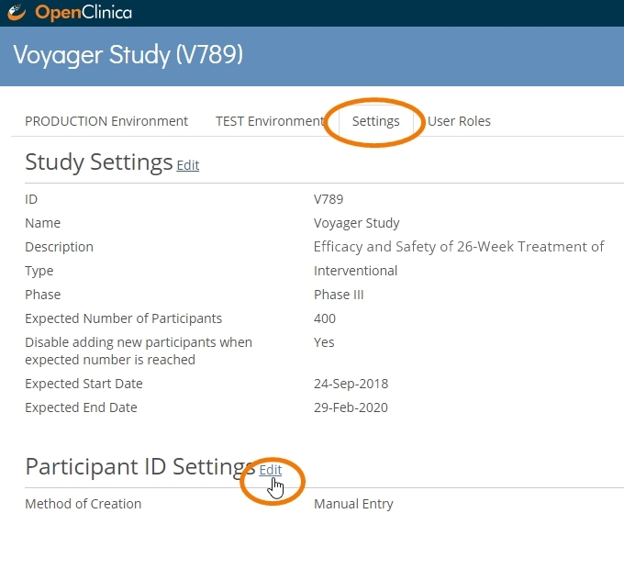Click the Method of Creation label
The image size is (624, 569).
coord(84,504)
